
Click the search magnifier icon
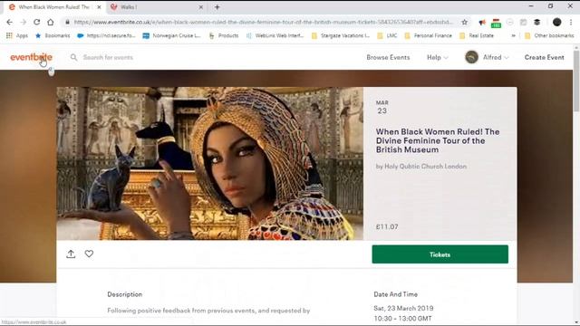pos(73,57)
